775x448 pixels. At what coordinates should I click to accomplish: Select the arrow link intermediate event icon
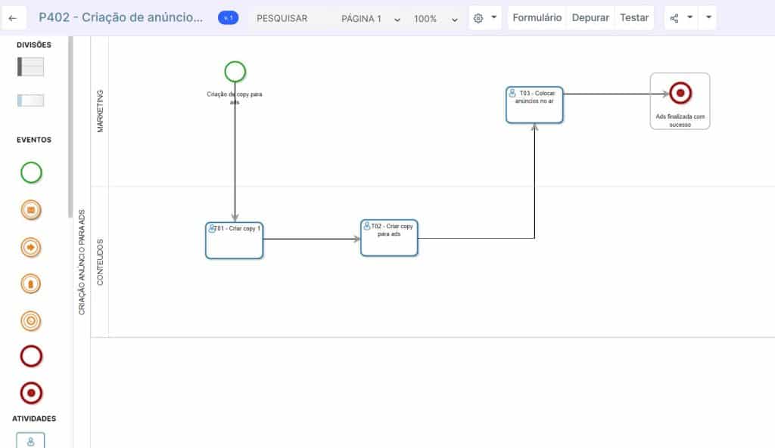tap(31, 247)
